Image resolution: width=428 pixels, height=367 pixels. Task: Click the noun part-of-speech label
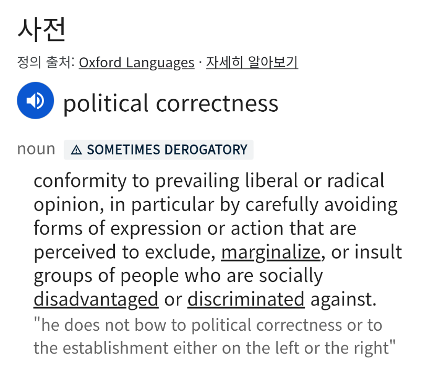[x=36, y=149]
